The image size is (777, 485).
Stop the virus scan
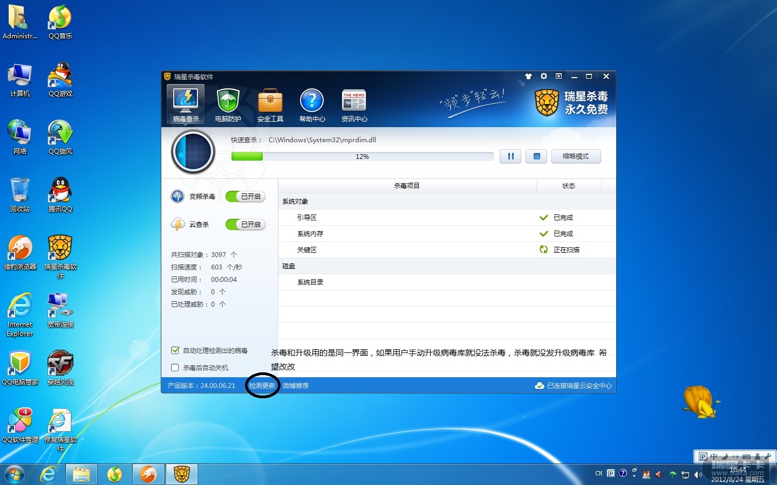[x=536, y=156]
